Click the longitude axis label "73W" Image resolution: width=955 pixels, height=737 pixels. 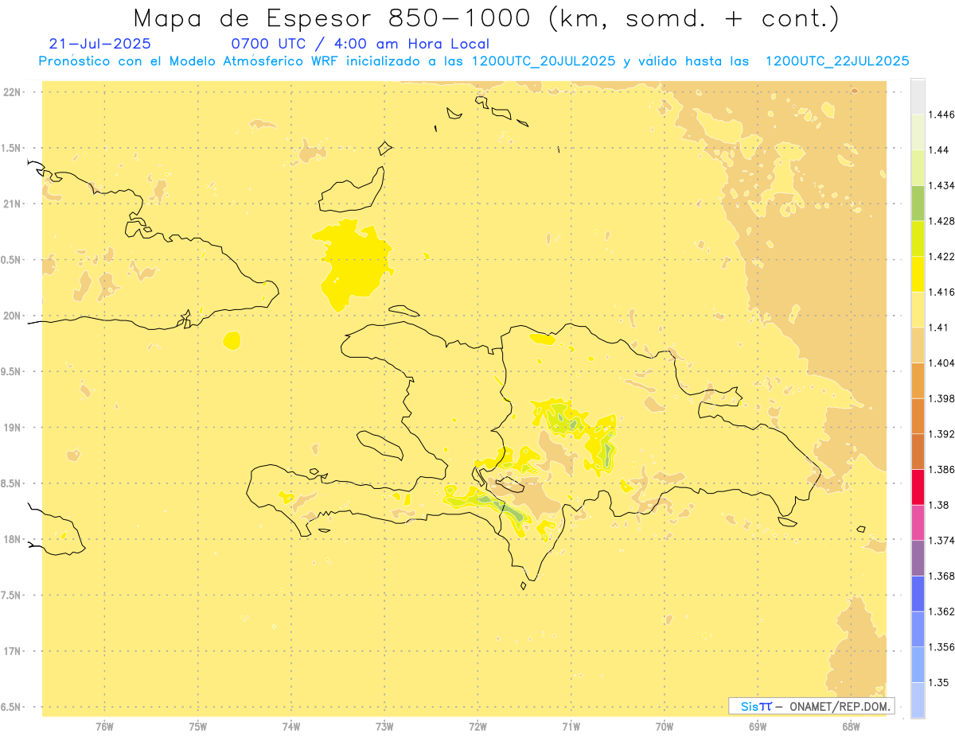[x=384, y=727]
